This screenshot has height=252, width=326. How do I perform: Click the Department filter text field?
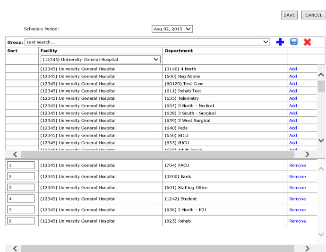225,60
